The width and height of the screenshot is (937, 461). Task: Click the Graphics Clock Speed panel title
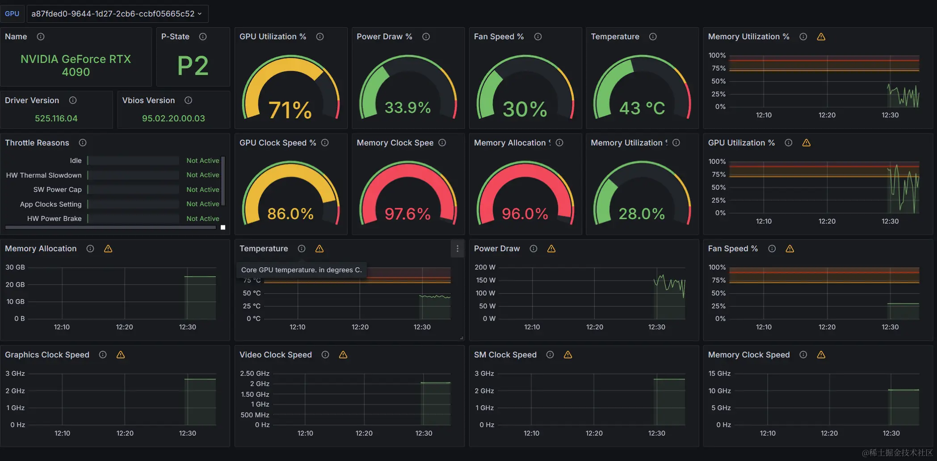(x=47, y=355)
